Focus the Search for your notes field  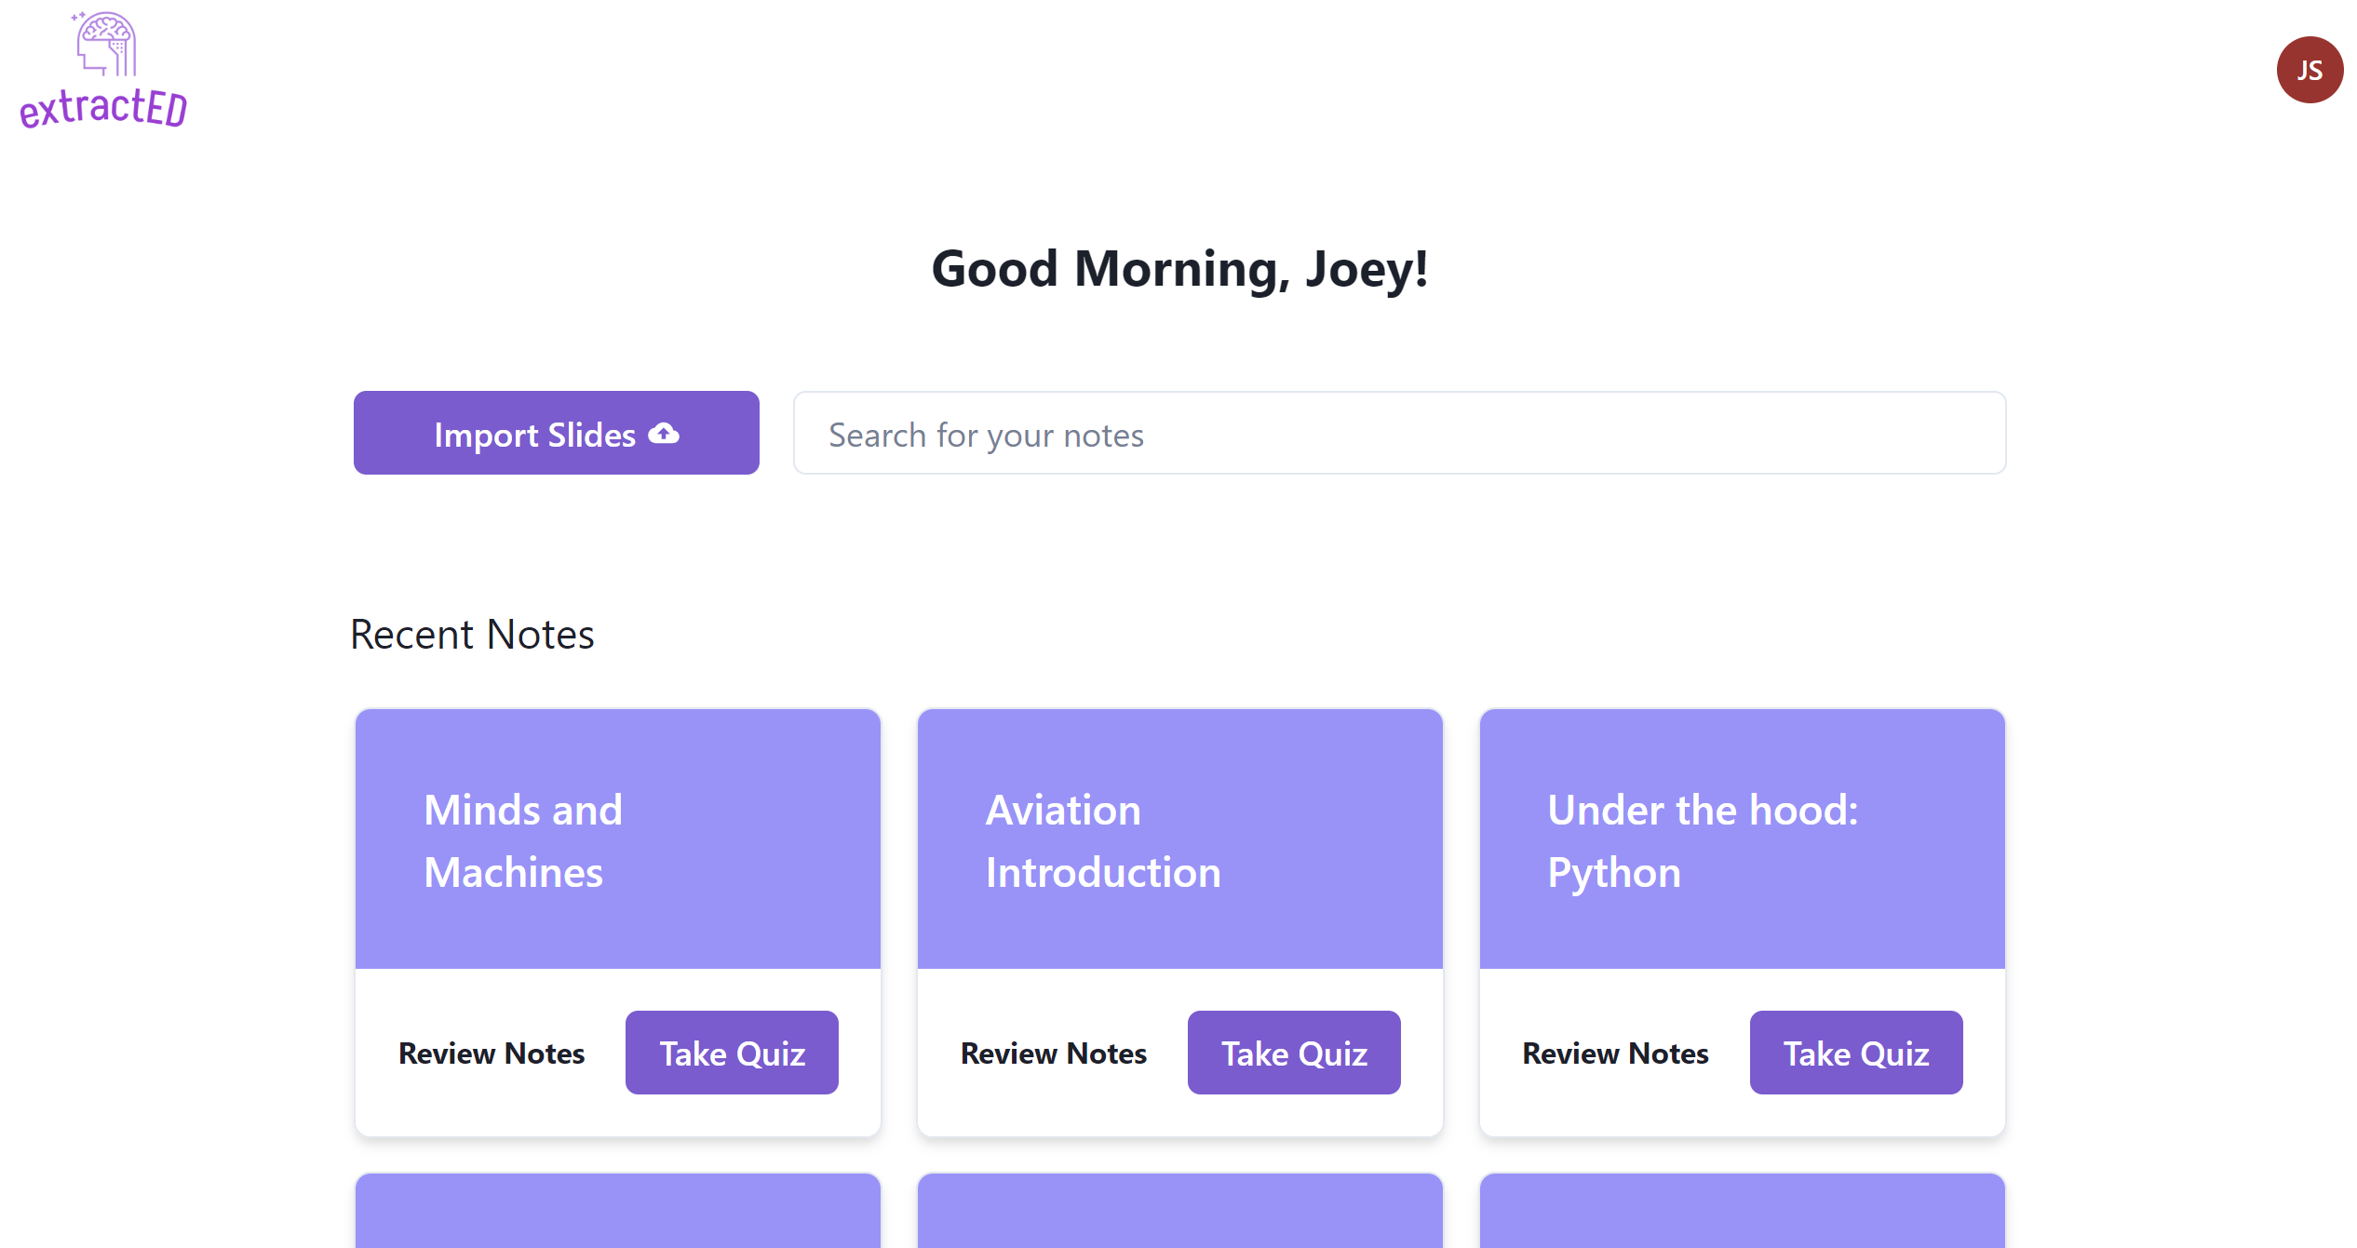(1399, 433)
